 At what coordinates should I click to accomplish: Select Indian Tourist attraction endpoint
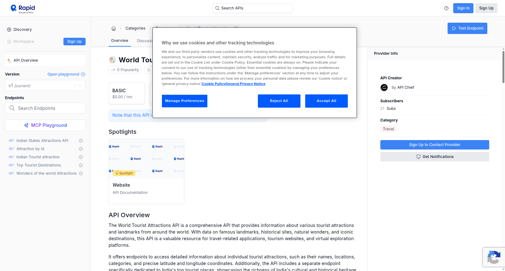click(x=38, y=157)
